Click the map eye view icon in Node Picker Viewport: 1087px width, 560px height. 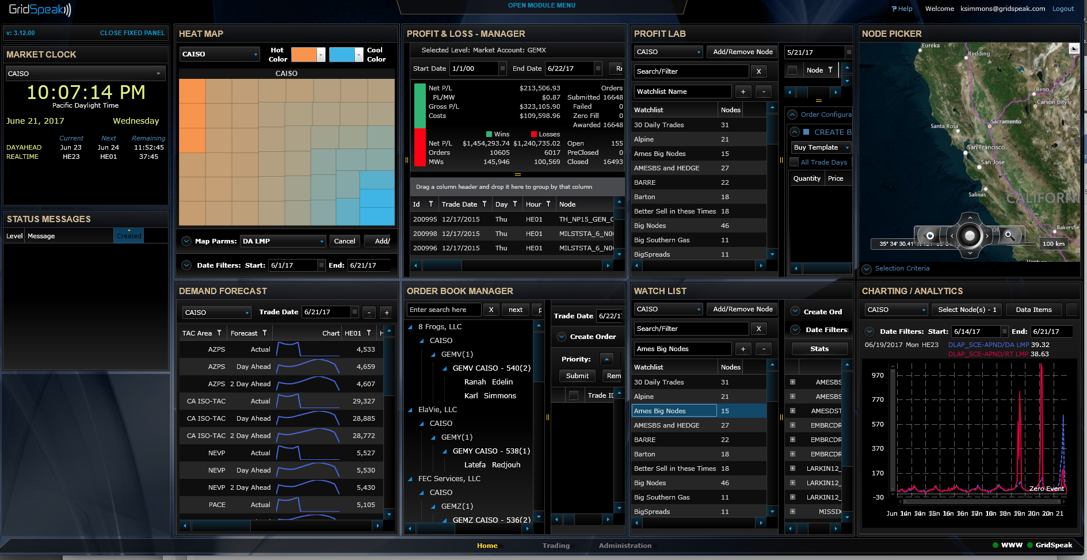pos(929,235)
